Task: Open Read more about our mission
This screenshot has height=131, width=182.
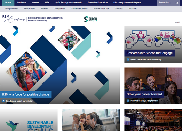Action: pyautogui.click(x=19, y=101)
